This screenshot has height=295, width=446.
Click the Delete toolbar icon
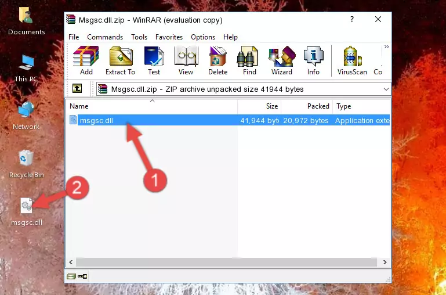[218, 60]
